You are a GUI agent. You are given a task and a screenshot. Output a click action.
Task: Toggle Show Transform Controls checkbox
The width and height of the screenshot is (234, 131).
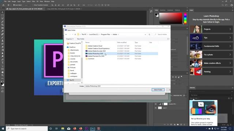click(33, 5)
